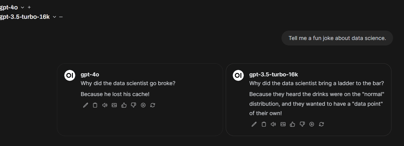
Task: Dislike the gpt-3.5-turbo-16k response
Action: pyautogui.click(x=302, y=124)
